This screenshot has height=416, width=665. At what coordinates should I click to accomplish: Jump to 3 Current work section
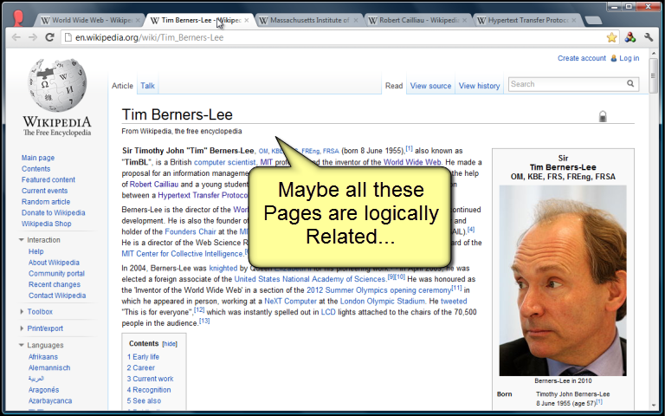[x=150, y=379]
